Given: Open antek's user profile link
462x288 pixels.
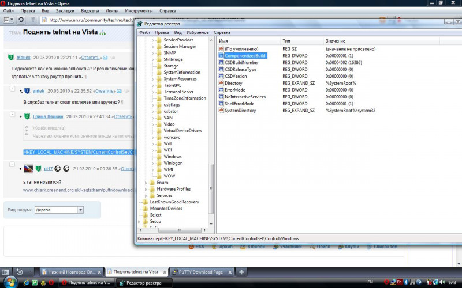Looking at the screenshot, I should [x=38, y=91].
